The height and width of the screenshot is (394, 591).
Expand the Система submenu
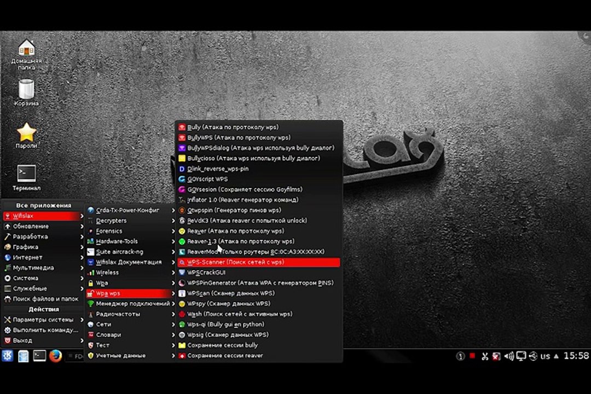coord(43,278)
